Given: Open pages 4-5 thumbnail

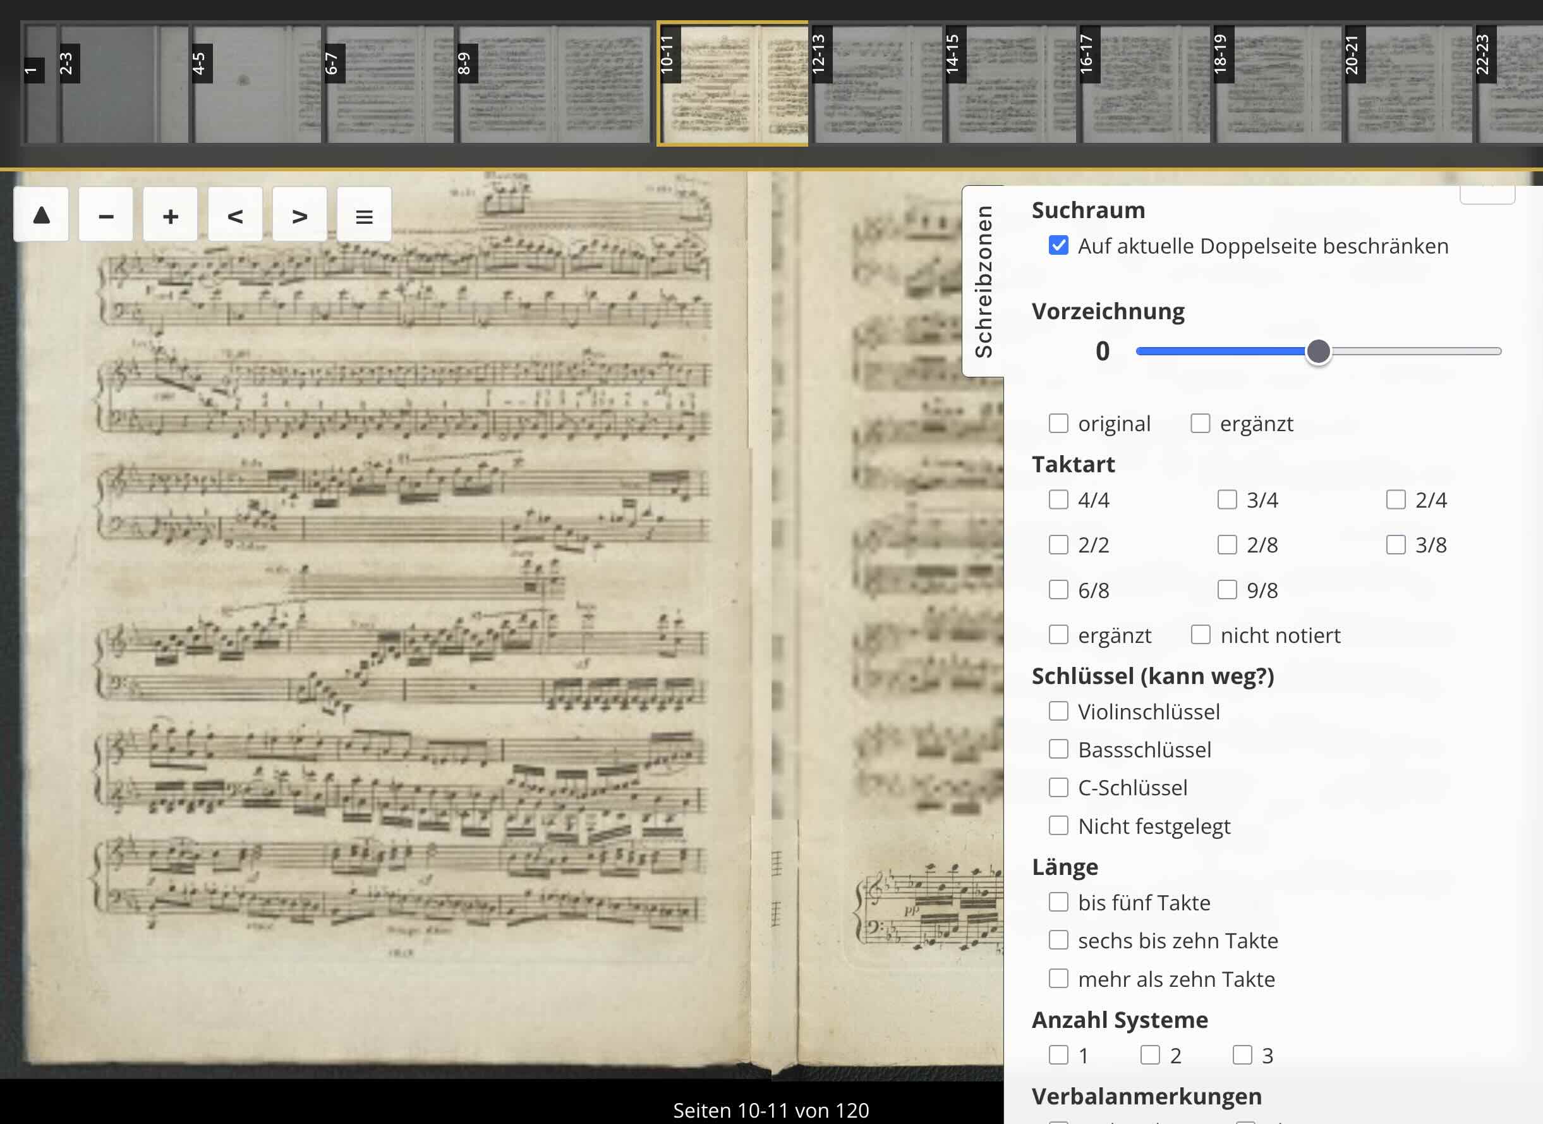Looking at the screenshot, I should 257,83.
